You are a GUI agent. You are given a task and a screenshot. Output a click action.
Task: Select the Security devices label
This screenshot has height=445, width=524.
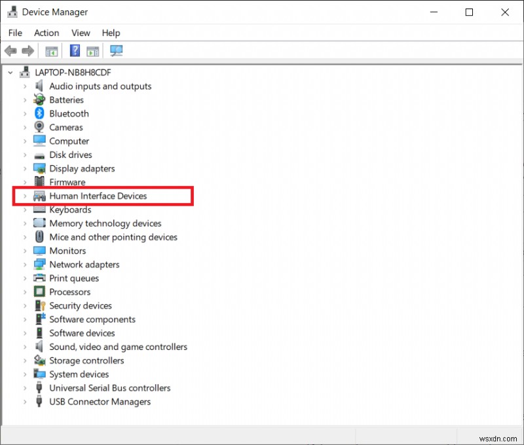[81, 305]
